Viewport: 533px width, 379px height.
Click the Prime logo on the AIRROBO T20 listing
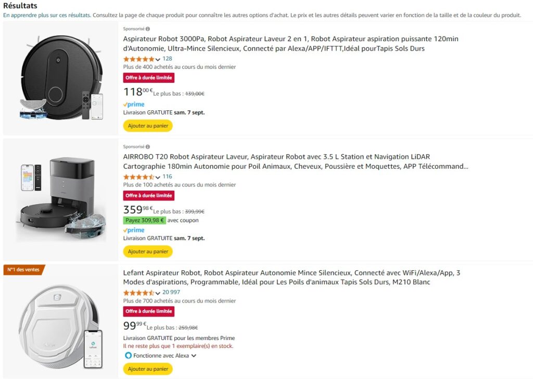tap(134, 230)
